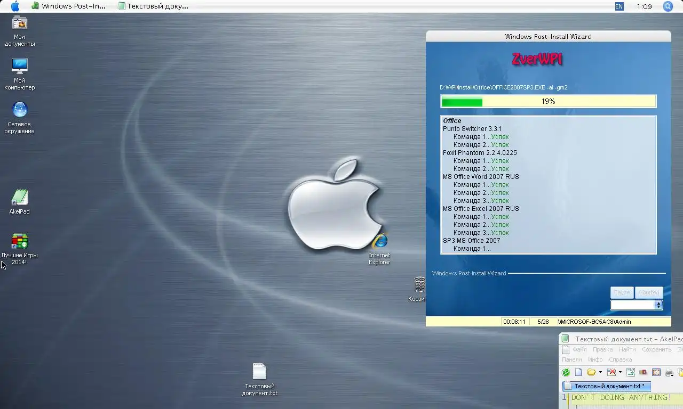Open the Сохранить menu in AkelPad
This screenshot has height=409, width=683.
click(x=656, y=349)
